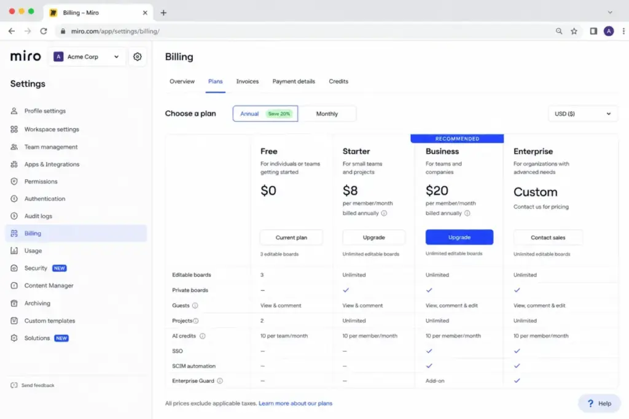Click the Permissions shield icon
The width and height of the screenshot is (629, 419).
coord(14,182)
